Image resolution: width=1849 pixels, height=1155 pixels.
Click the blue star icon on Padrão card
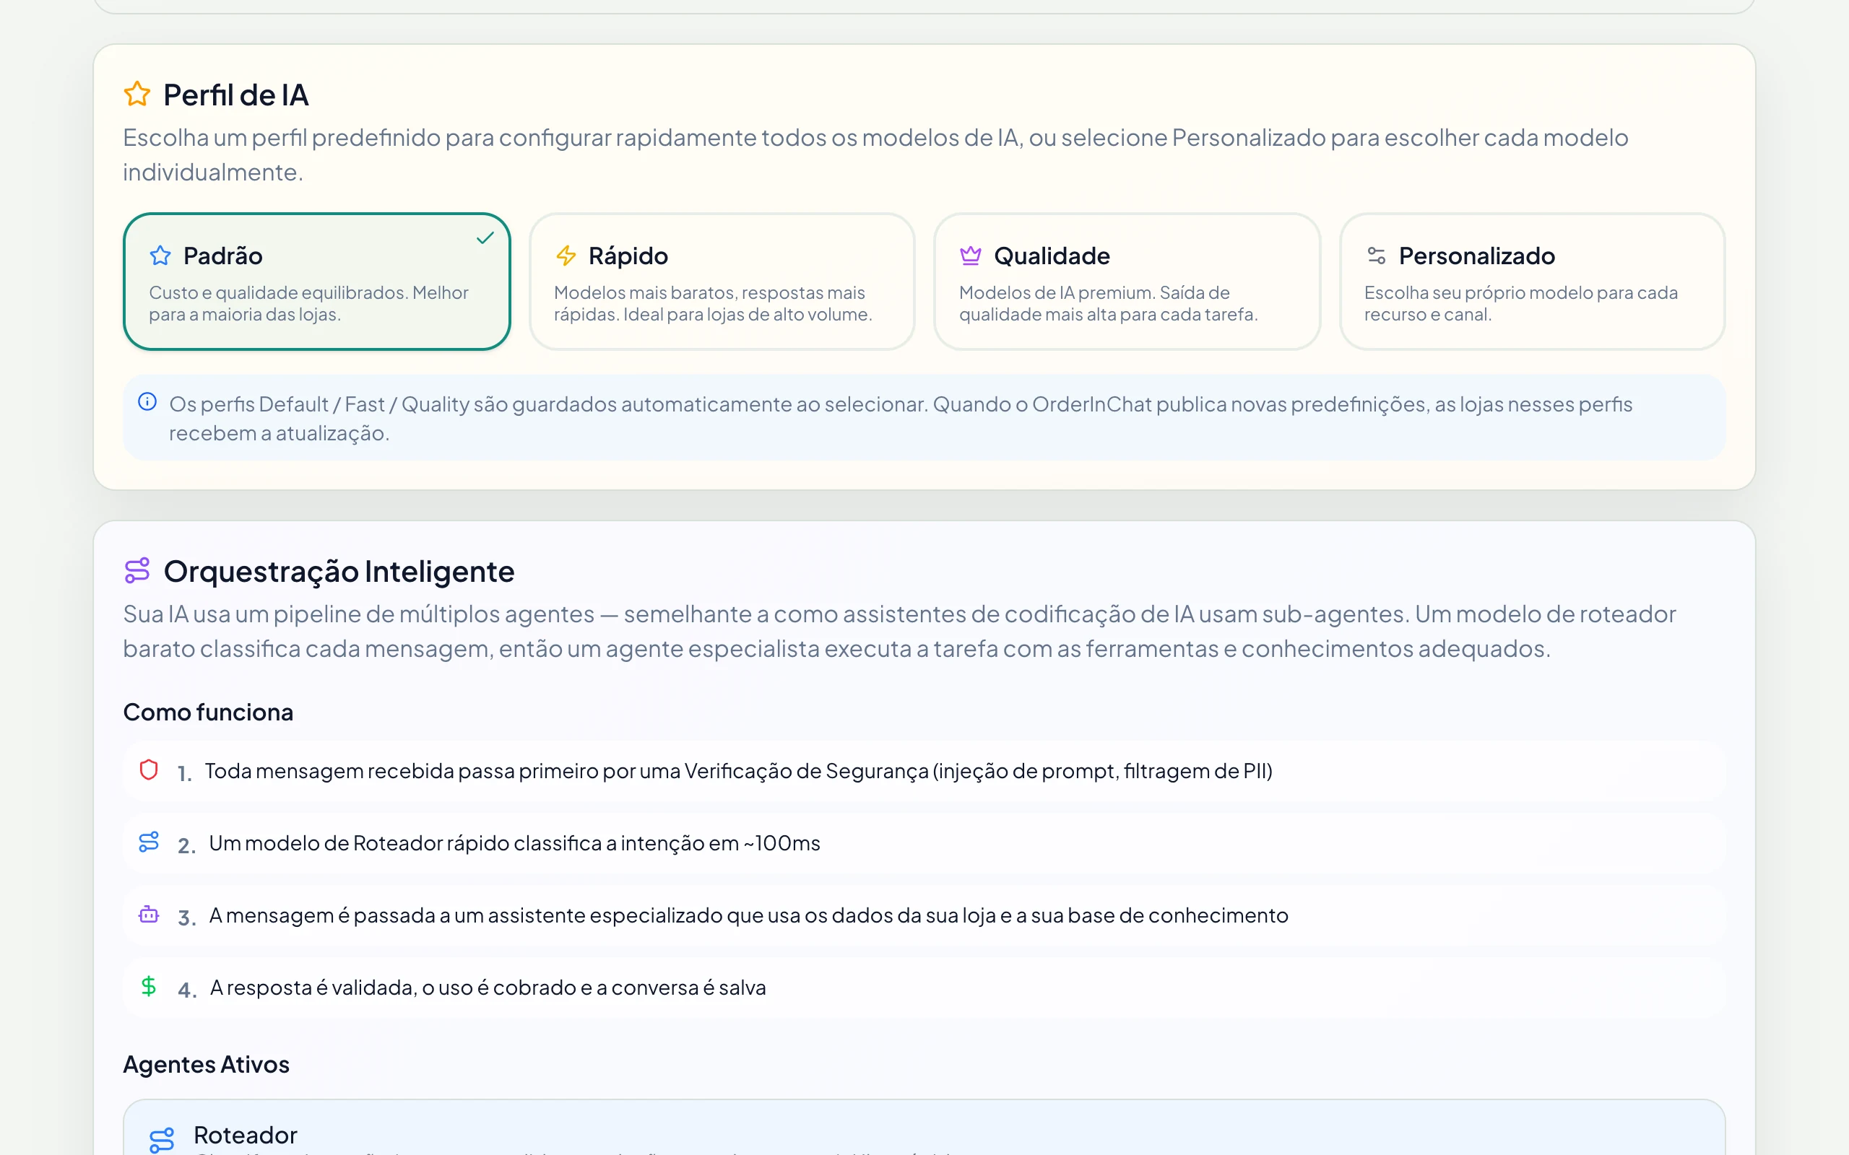[160, 255]
